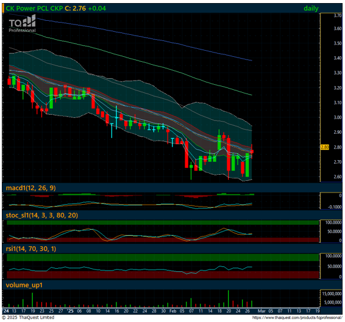Click the +0.04 price change value
The height and width of the screenshot is (322, 345).
(x=97, y=9)
